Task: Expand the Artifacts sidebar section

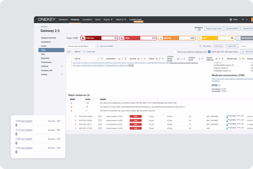Action: pyautogui.click(x=61, y=66)
